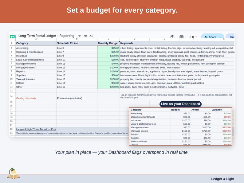Select the zillow listing keywords cell
Screen dimensions: 244x183
click(177, 48)
